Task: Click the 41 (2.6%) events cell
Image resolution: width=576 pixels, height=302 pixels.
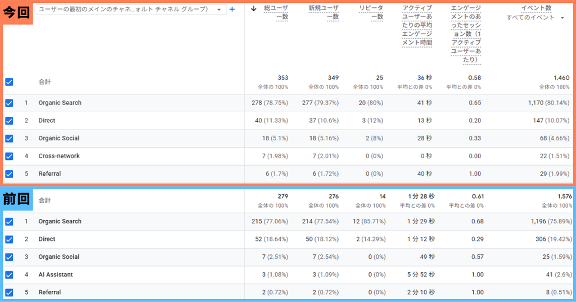Action: 559,274
